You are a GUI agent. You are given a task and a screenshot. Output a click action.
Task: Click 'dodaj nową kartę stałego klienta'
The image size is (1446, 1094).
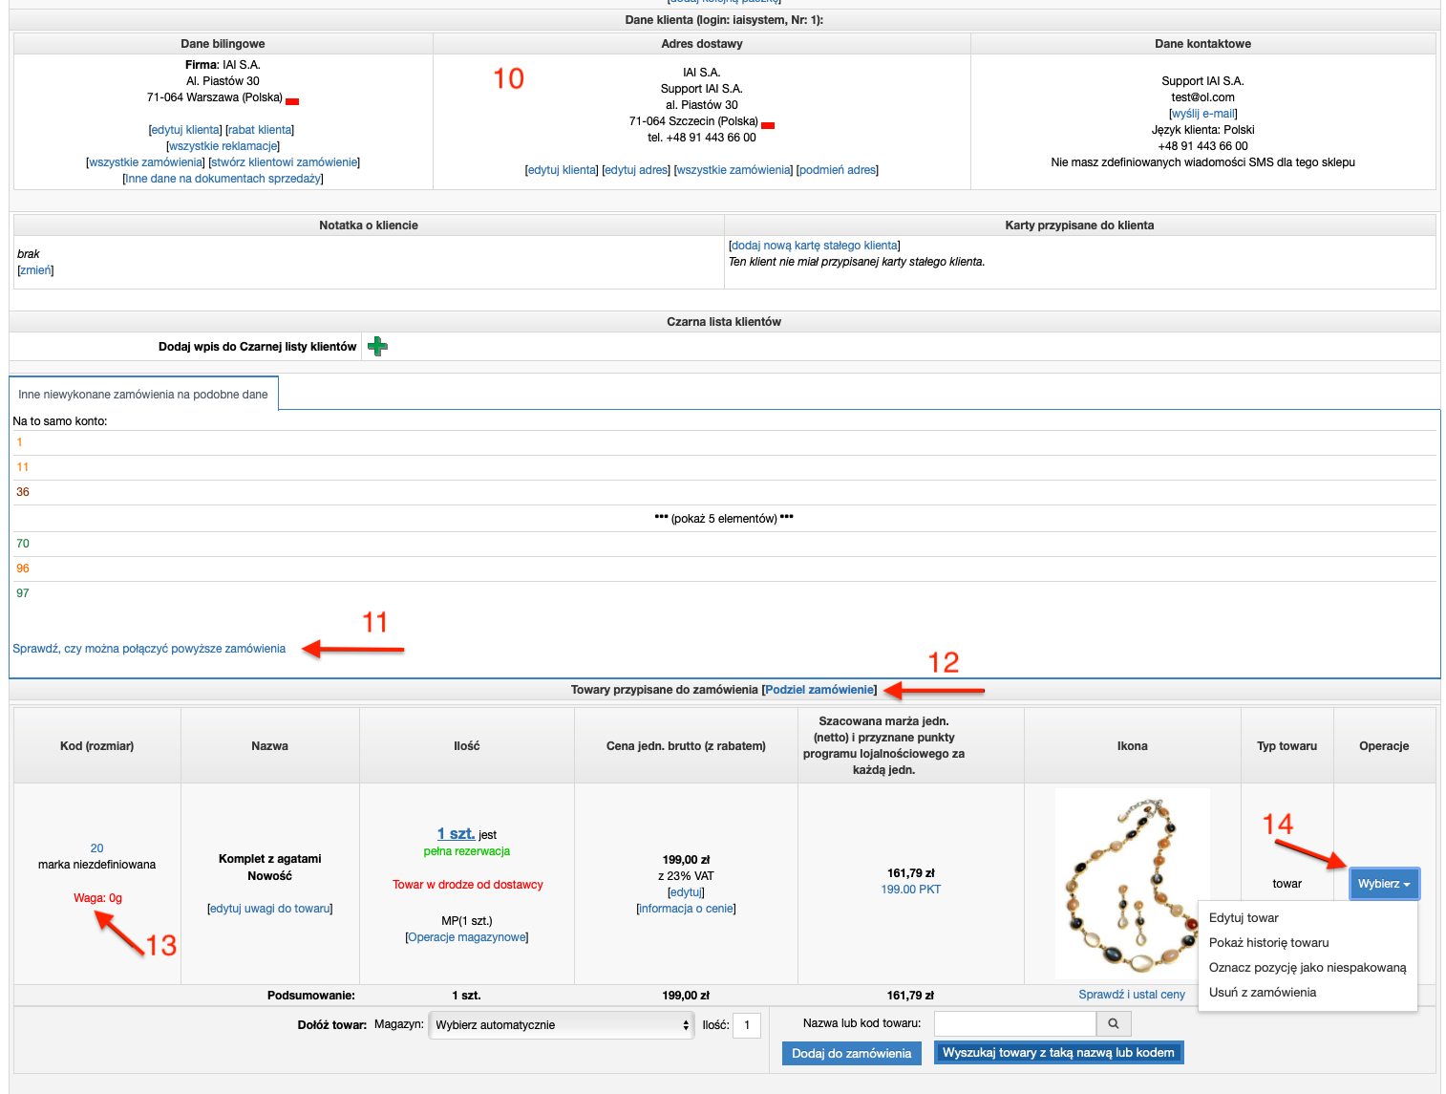pyautogui.click(x=814, y=246)
